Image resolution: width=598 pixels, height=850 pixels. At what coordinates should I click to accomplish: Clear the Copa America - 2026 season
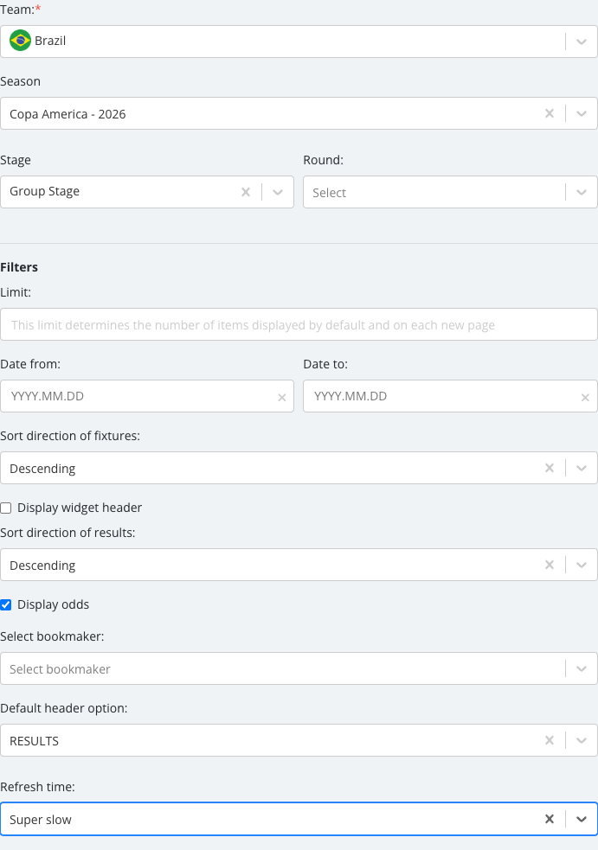[x=550, y=113]
